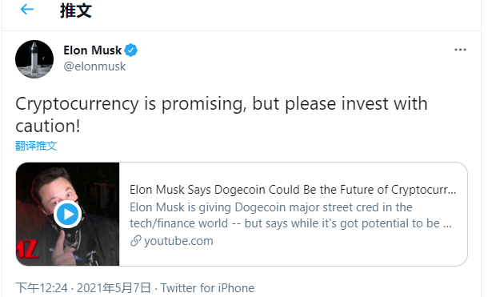This screenshot has height=297, width=492.
Task: Click the card description about Dogecoin street cred
Action: pyautogui.click(x=290, y=215)
